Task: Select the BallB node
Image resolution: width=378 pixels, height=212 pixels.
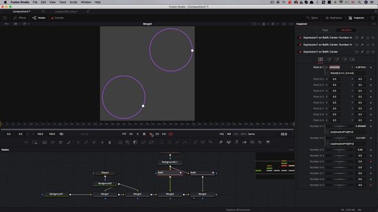Action: [x=202, y=173]
